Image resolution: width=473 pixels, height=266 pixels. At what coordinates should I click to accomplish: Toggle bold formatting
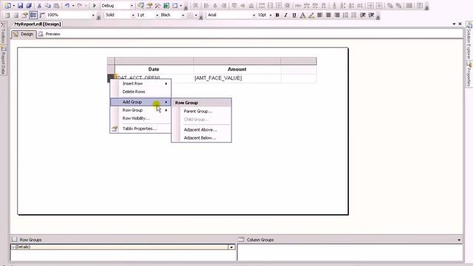point(277,15)
